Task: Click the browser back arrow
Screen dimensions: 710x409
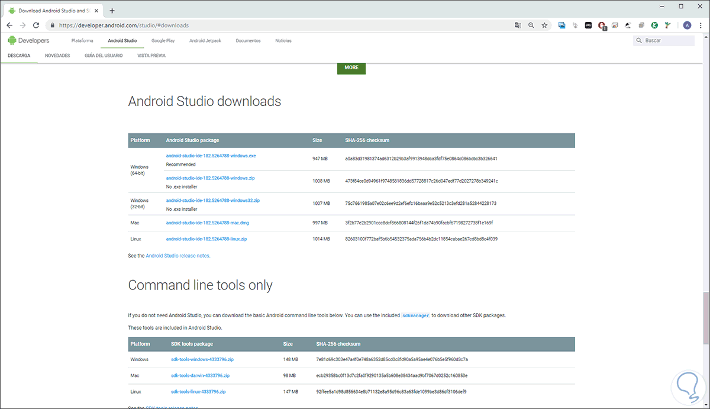Action: (9, 25)
